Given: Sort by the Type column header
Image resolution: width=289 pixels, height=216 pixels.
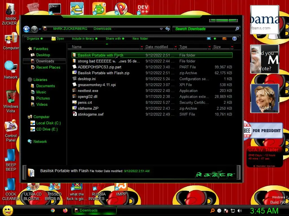Looking at the screenshot, I should pyautogui.click(x=193, y=47).
